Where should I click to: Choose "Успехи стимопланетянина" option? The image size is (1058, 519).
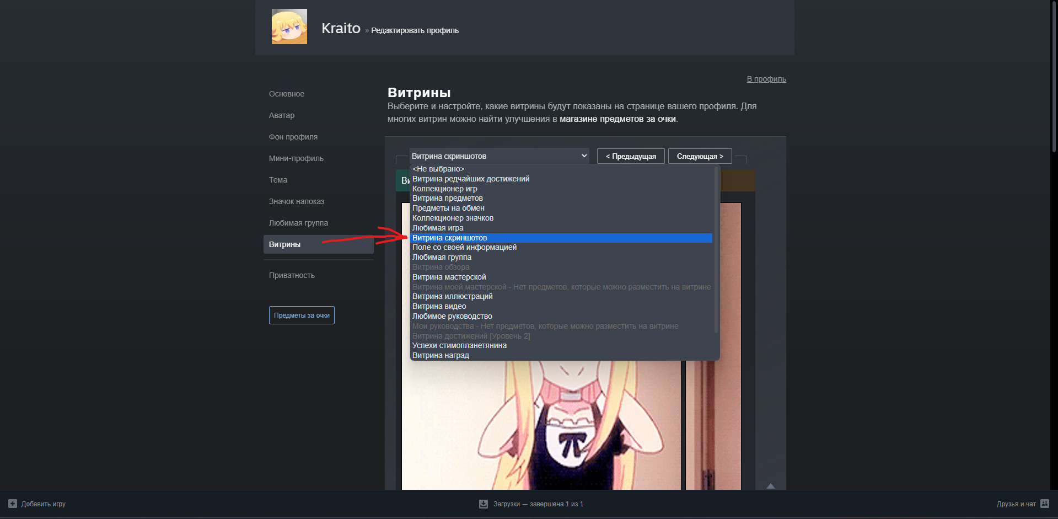[x=562, y=345]
